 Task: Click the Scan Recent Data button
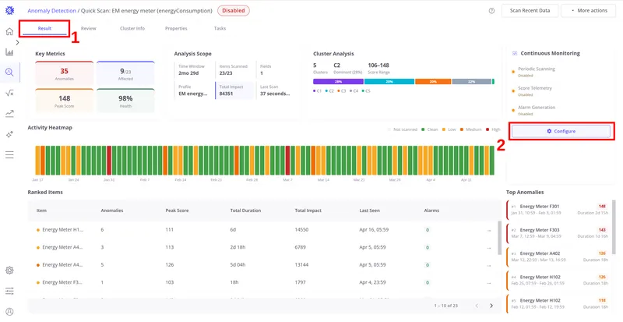[x=530, y=11]
